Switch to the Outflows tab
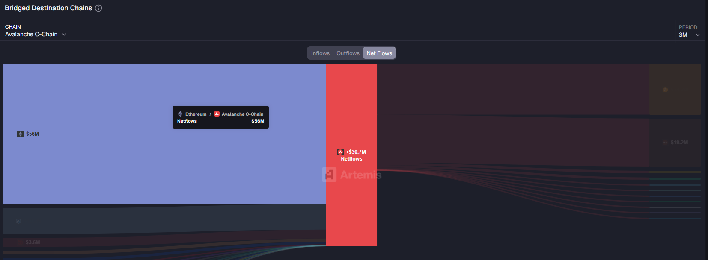Viewport: 708px width, 260px height. pos(348,53)
